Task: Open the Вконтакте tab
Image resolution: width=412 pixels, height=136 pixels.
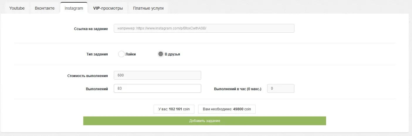Action: pyautogui.click(x=45, y=8)
